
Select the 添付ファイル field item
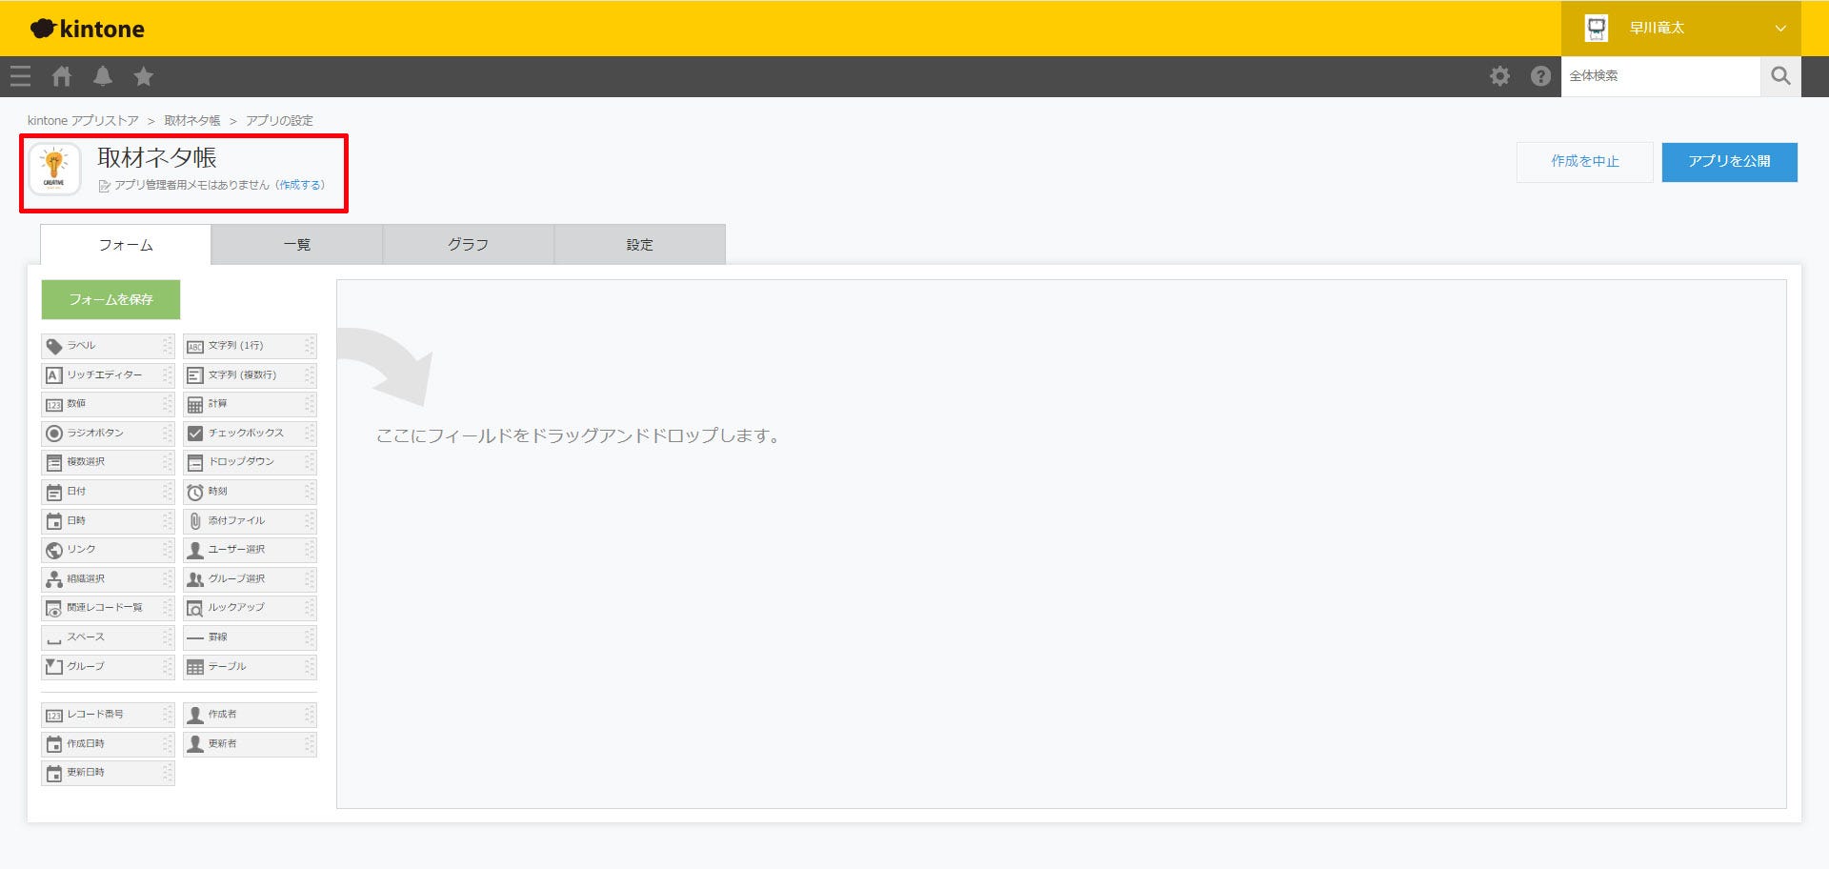tap(250, 521)
